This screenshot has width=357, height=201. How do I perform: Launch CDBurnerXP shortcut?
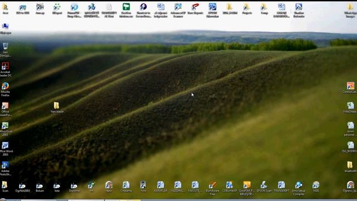point(229,187)
